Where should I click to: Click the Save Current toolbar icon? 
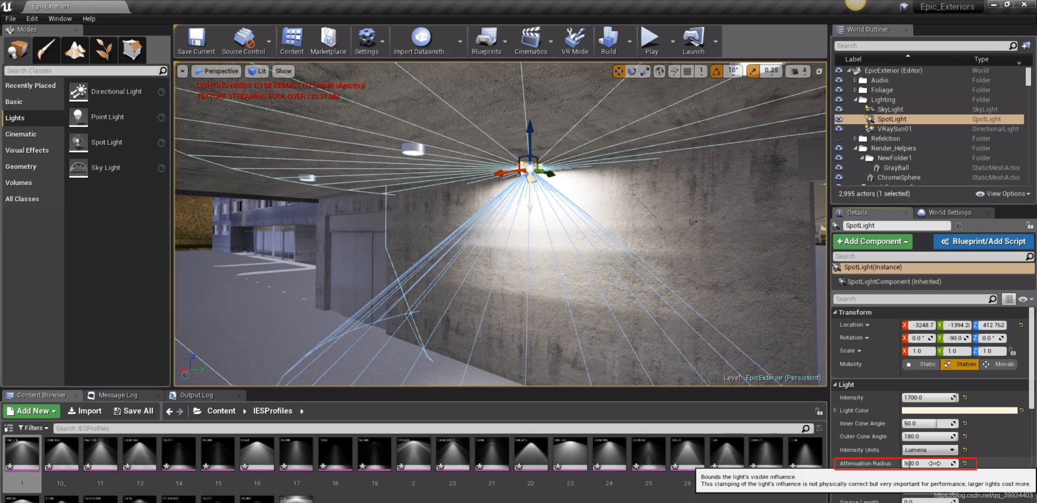pos(196,41)
